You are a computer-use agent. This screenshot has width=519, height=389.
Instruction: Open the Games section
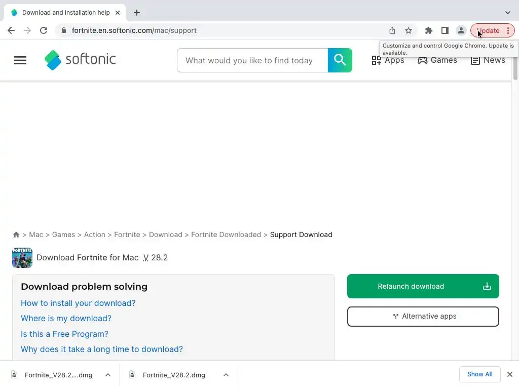(437, 60)
